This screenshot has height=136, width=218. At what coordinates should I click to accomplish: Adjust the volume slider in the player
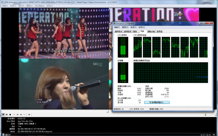[212, 115]
